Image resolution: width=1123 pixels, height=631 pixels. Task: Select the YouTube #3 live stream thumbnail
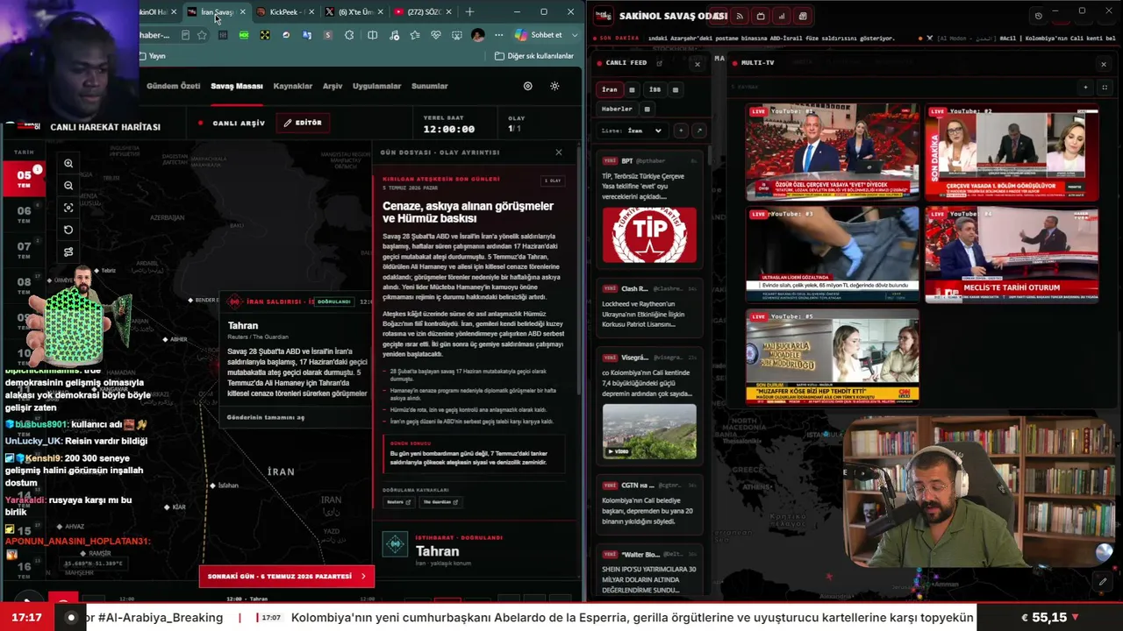pyautogui.click(x=833, y=254)
